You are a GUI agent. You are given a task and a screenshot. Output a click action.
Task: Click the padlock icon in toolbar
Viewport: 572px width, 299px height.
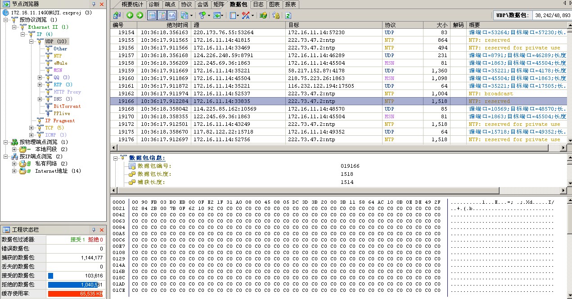[x=276, y=15]
